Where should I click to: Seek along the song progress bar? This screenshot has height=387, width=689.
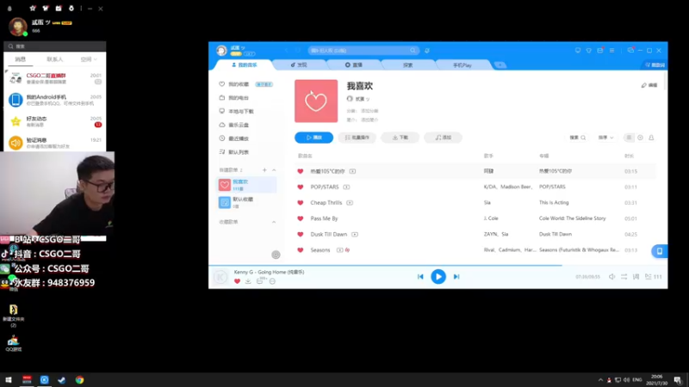pyautogui.click(x=438, y=266)
